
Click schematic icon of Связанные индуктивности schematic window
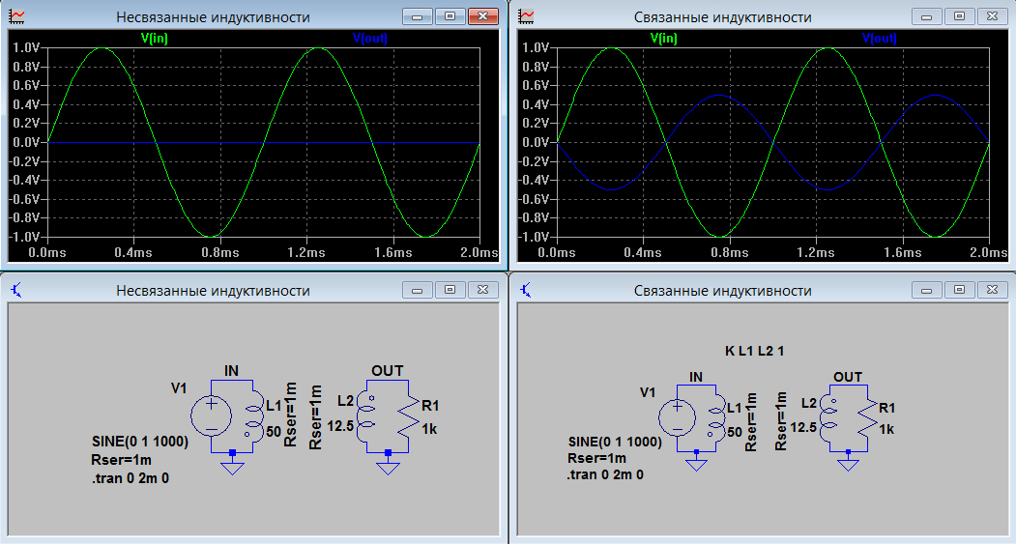tap(527, 290)
